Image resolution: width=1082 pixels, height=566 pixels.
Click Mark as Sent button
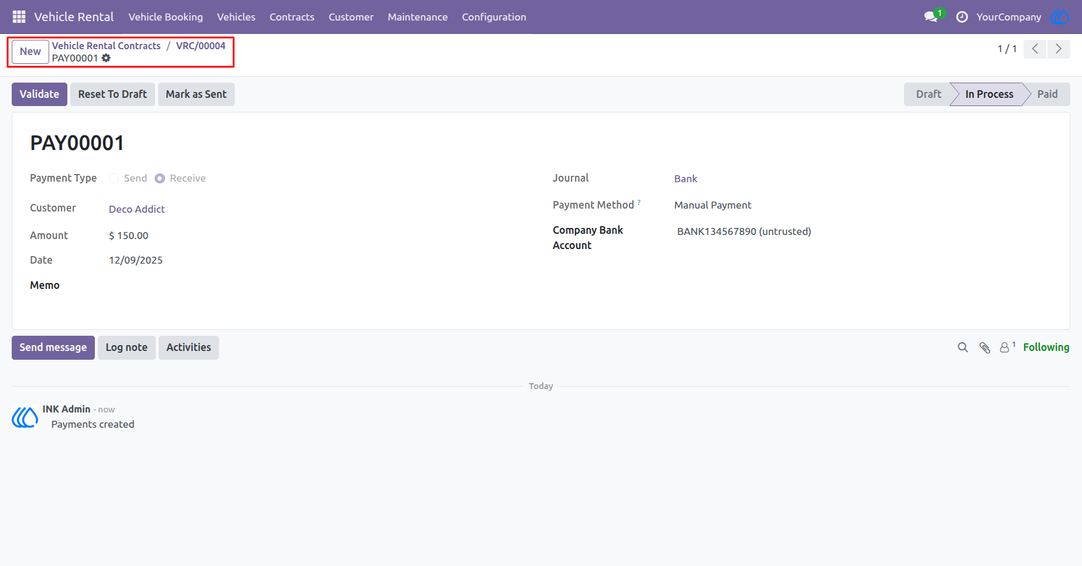click(x=196, y=94)
